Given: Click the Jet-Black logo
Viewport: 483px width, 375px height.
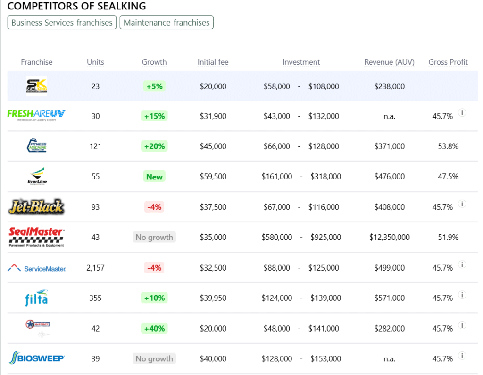Looking at the screenshot, I should (36, 206).
